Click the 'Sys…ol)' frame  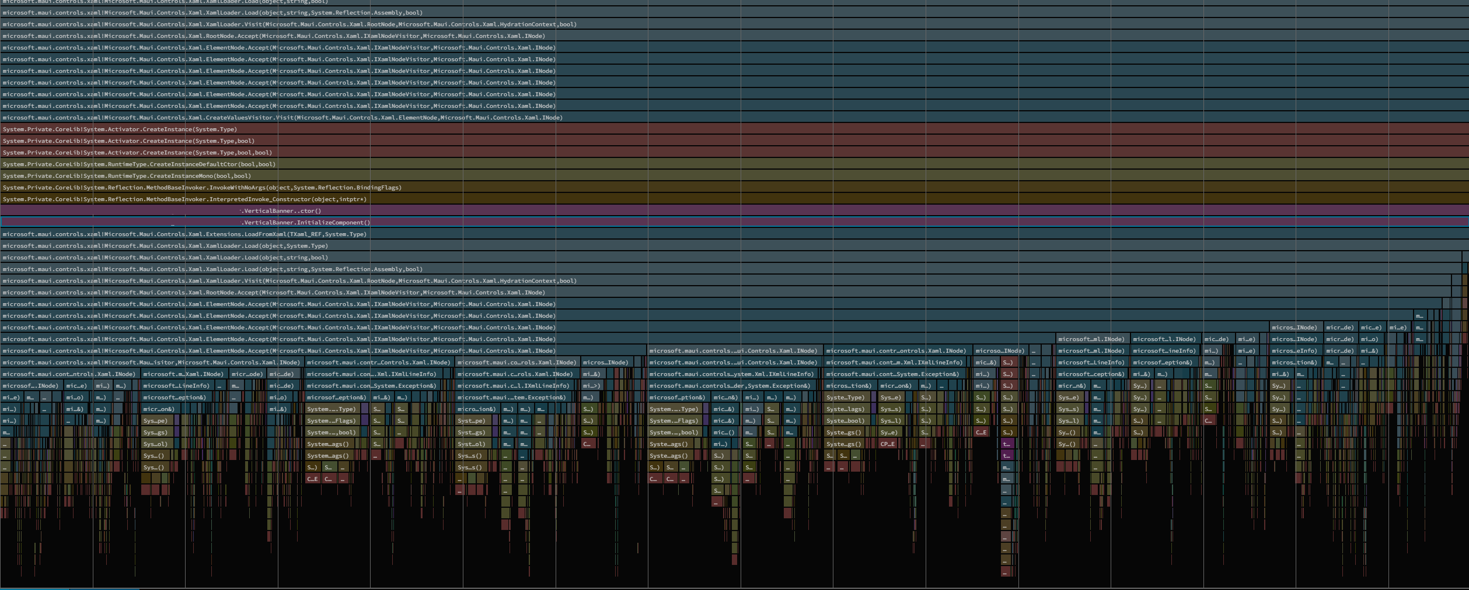pyautogui.click(x=156, y=444)
